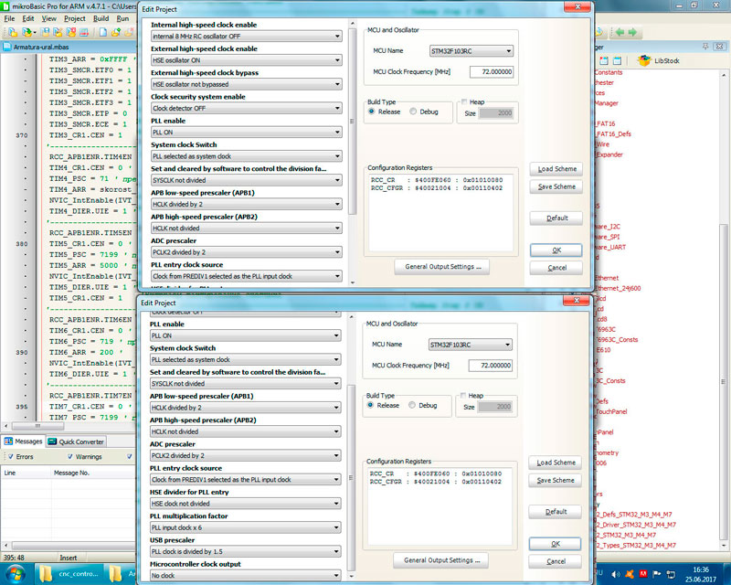Toggle Heap checkbox in upper Edit Project dialog

[x=464, y=101]
